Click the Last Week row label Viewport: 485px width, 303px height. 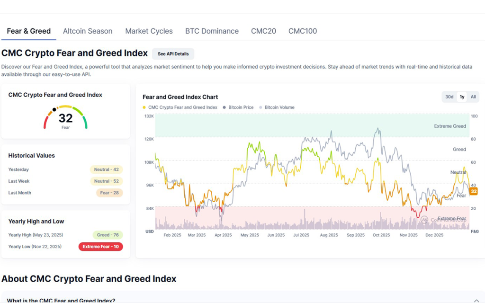(19, 181)
